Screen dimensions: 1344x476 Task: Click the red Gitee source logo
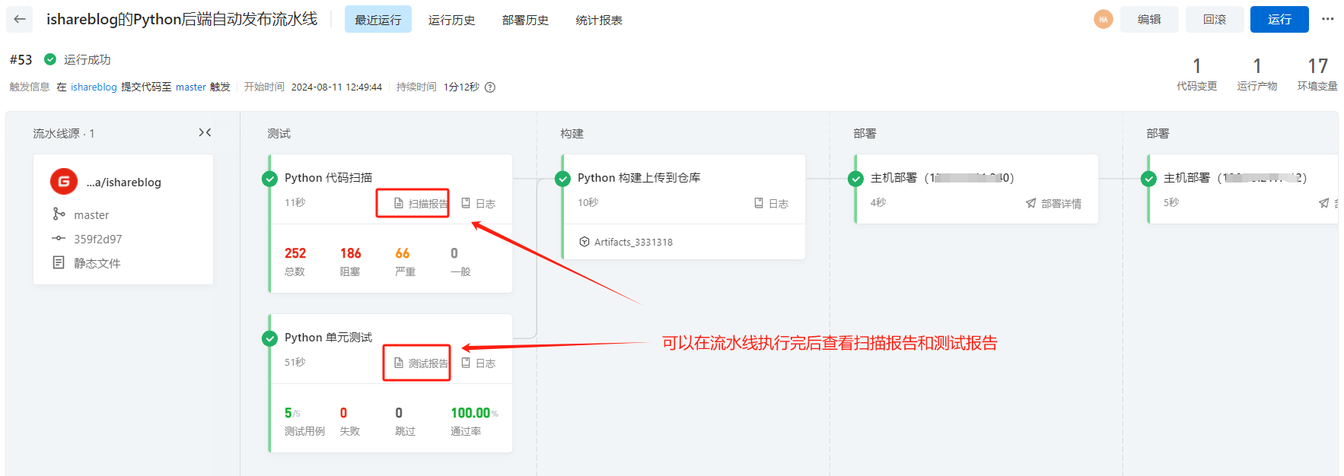[x=64, y=182]
